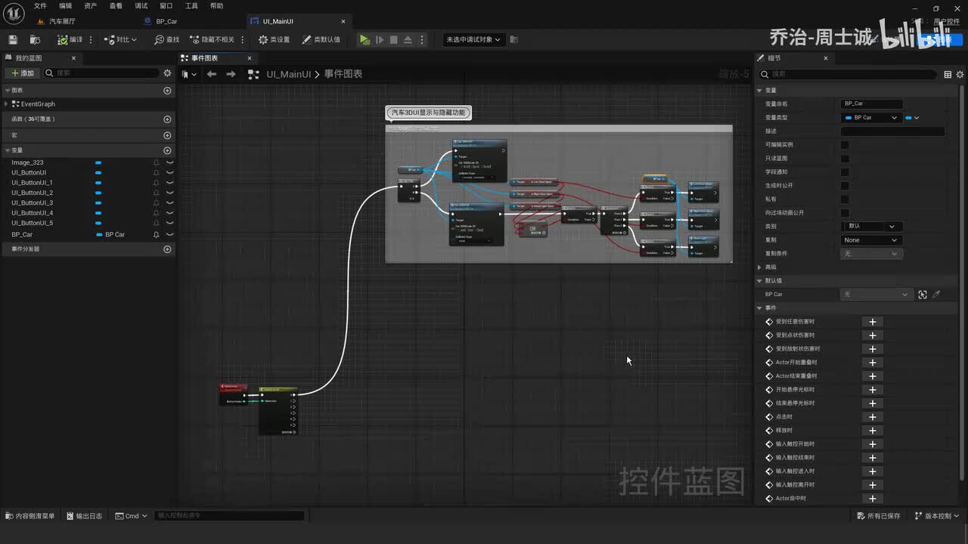Enable the 私有 checkbox
This screenshot has height=544, width=968.
click(845, 199)
